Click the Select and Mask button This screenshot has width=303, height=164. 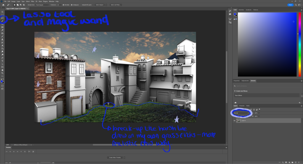(116, 5)
